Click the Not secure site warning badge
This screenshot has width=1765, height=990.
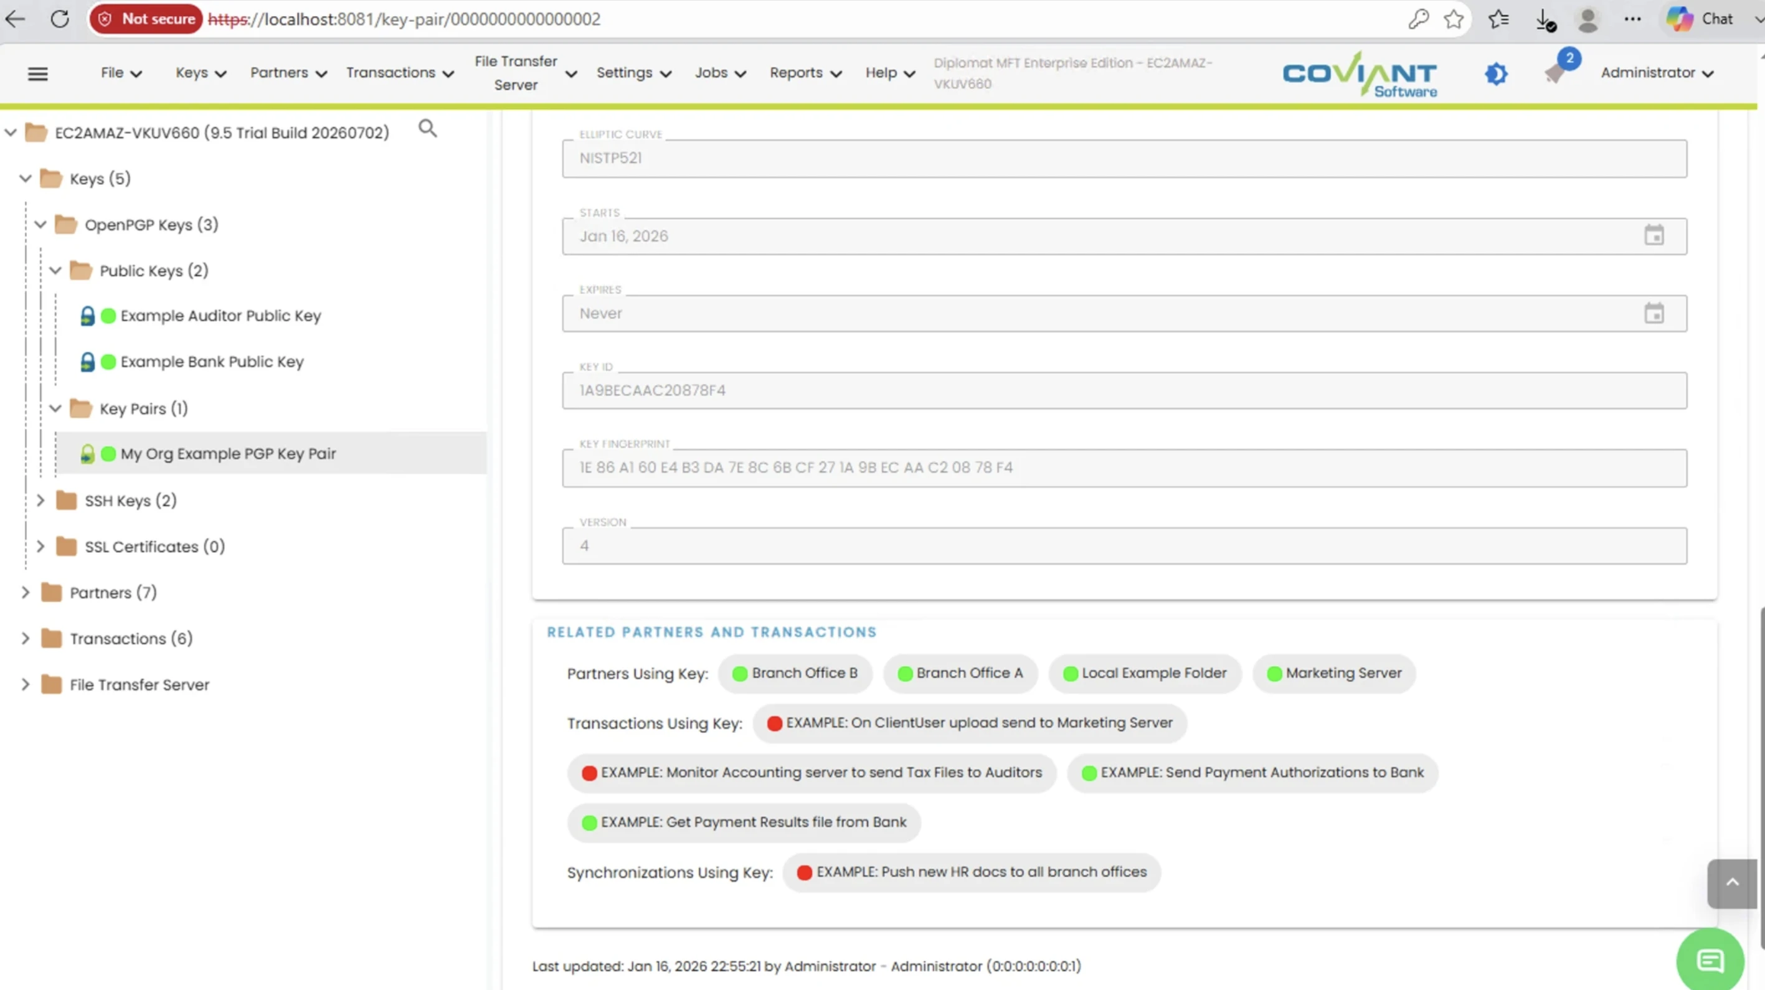coord(146,19)
